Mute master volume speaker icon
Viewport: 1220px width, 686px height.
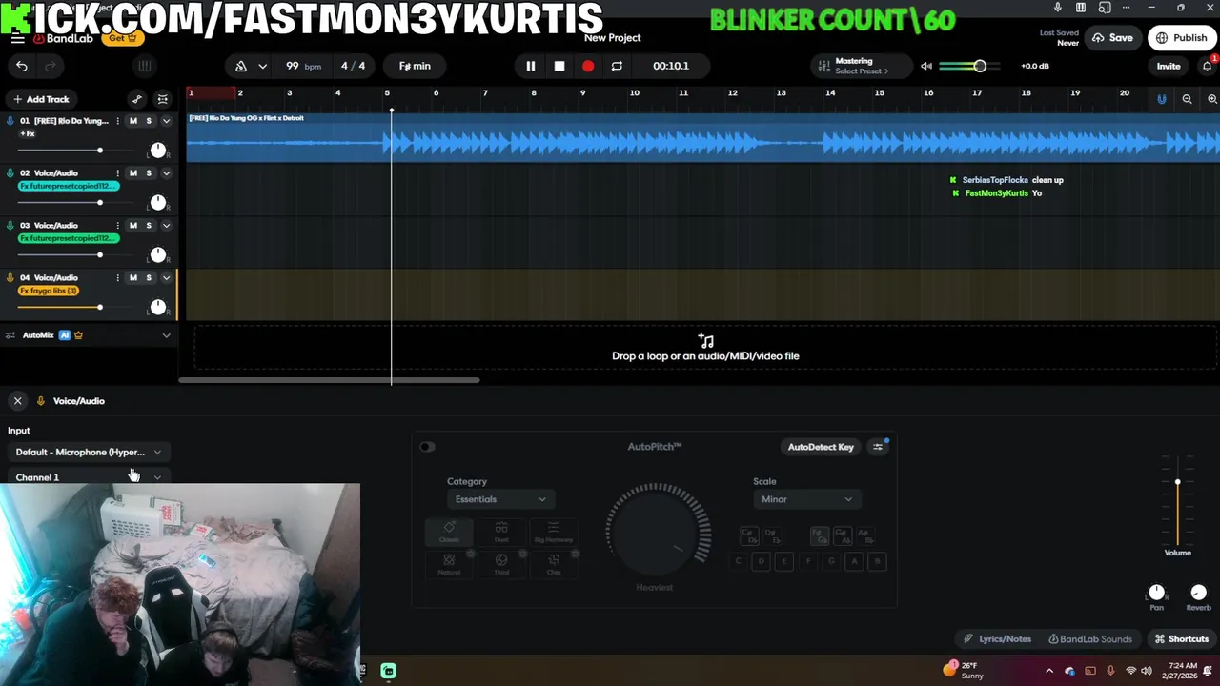[x=925, y=66]
